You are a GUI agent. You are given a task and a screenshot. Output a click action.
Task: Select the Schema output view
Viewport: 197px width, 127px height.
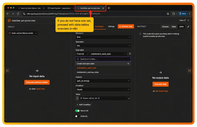[165, 27]
